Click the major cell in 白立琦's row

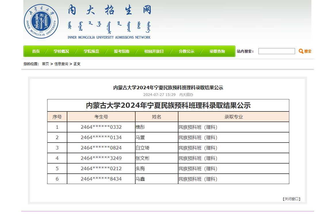234,148
